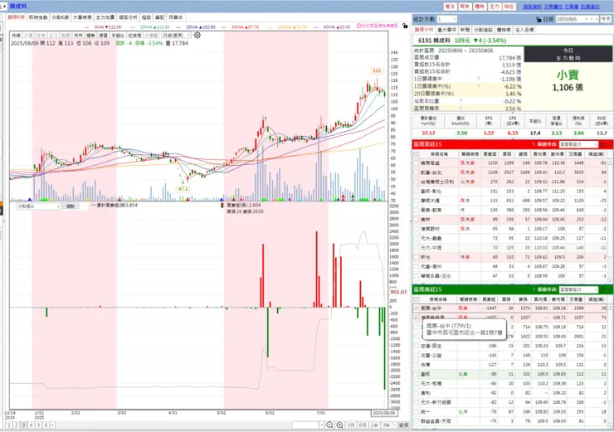Viewport: 614px width, 432px height.
Task: Open the 交易屬性 link
Action: [553, 7]
